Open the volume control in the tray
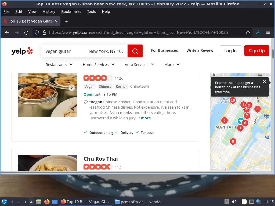Image resolution: width=275 pixels, height=206 pixels. (x=234, y=202)
